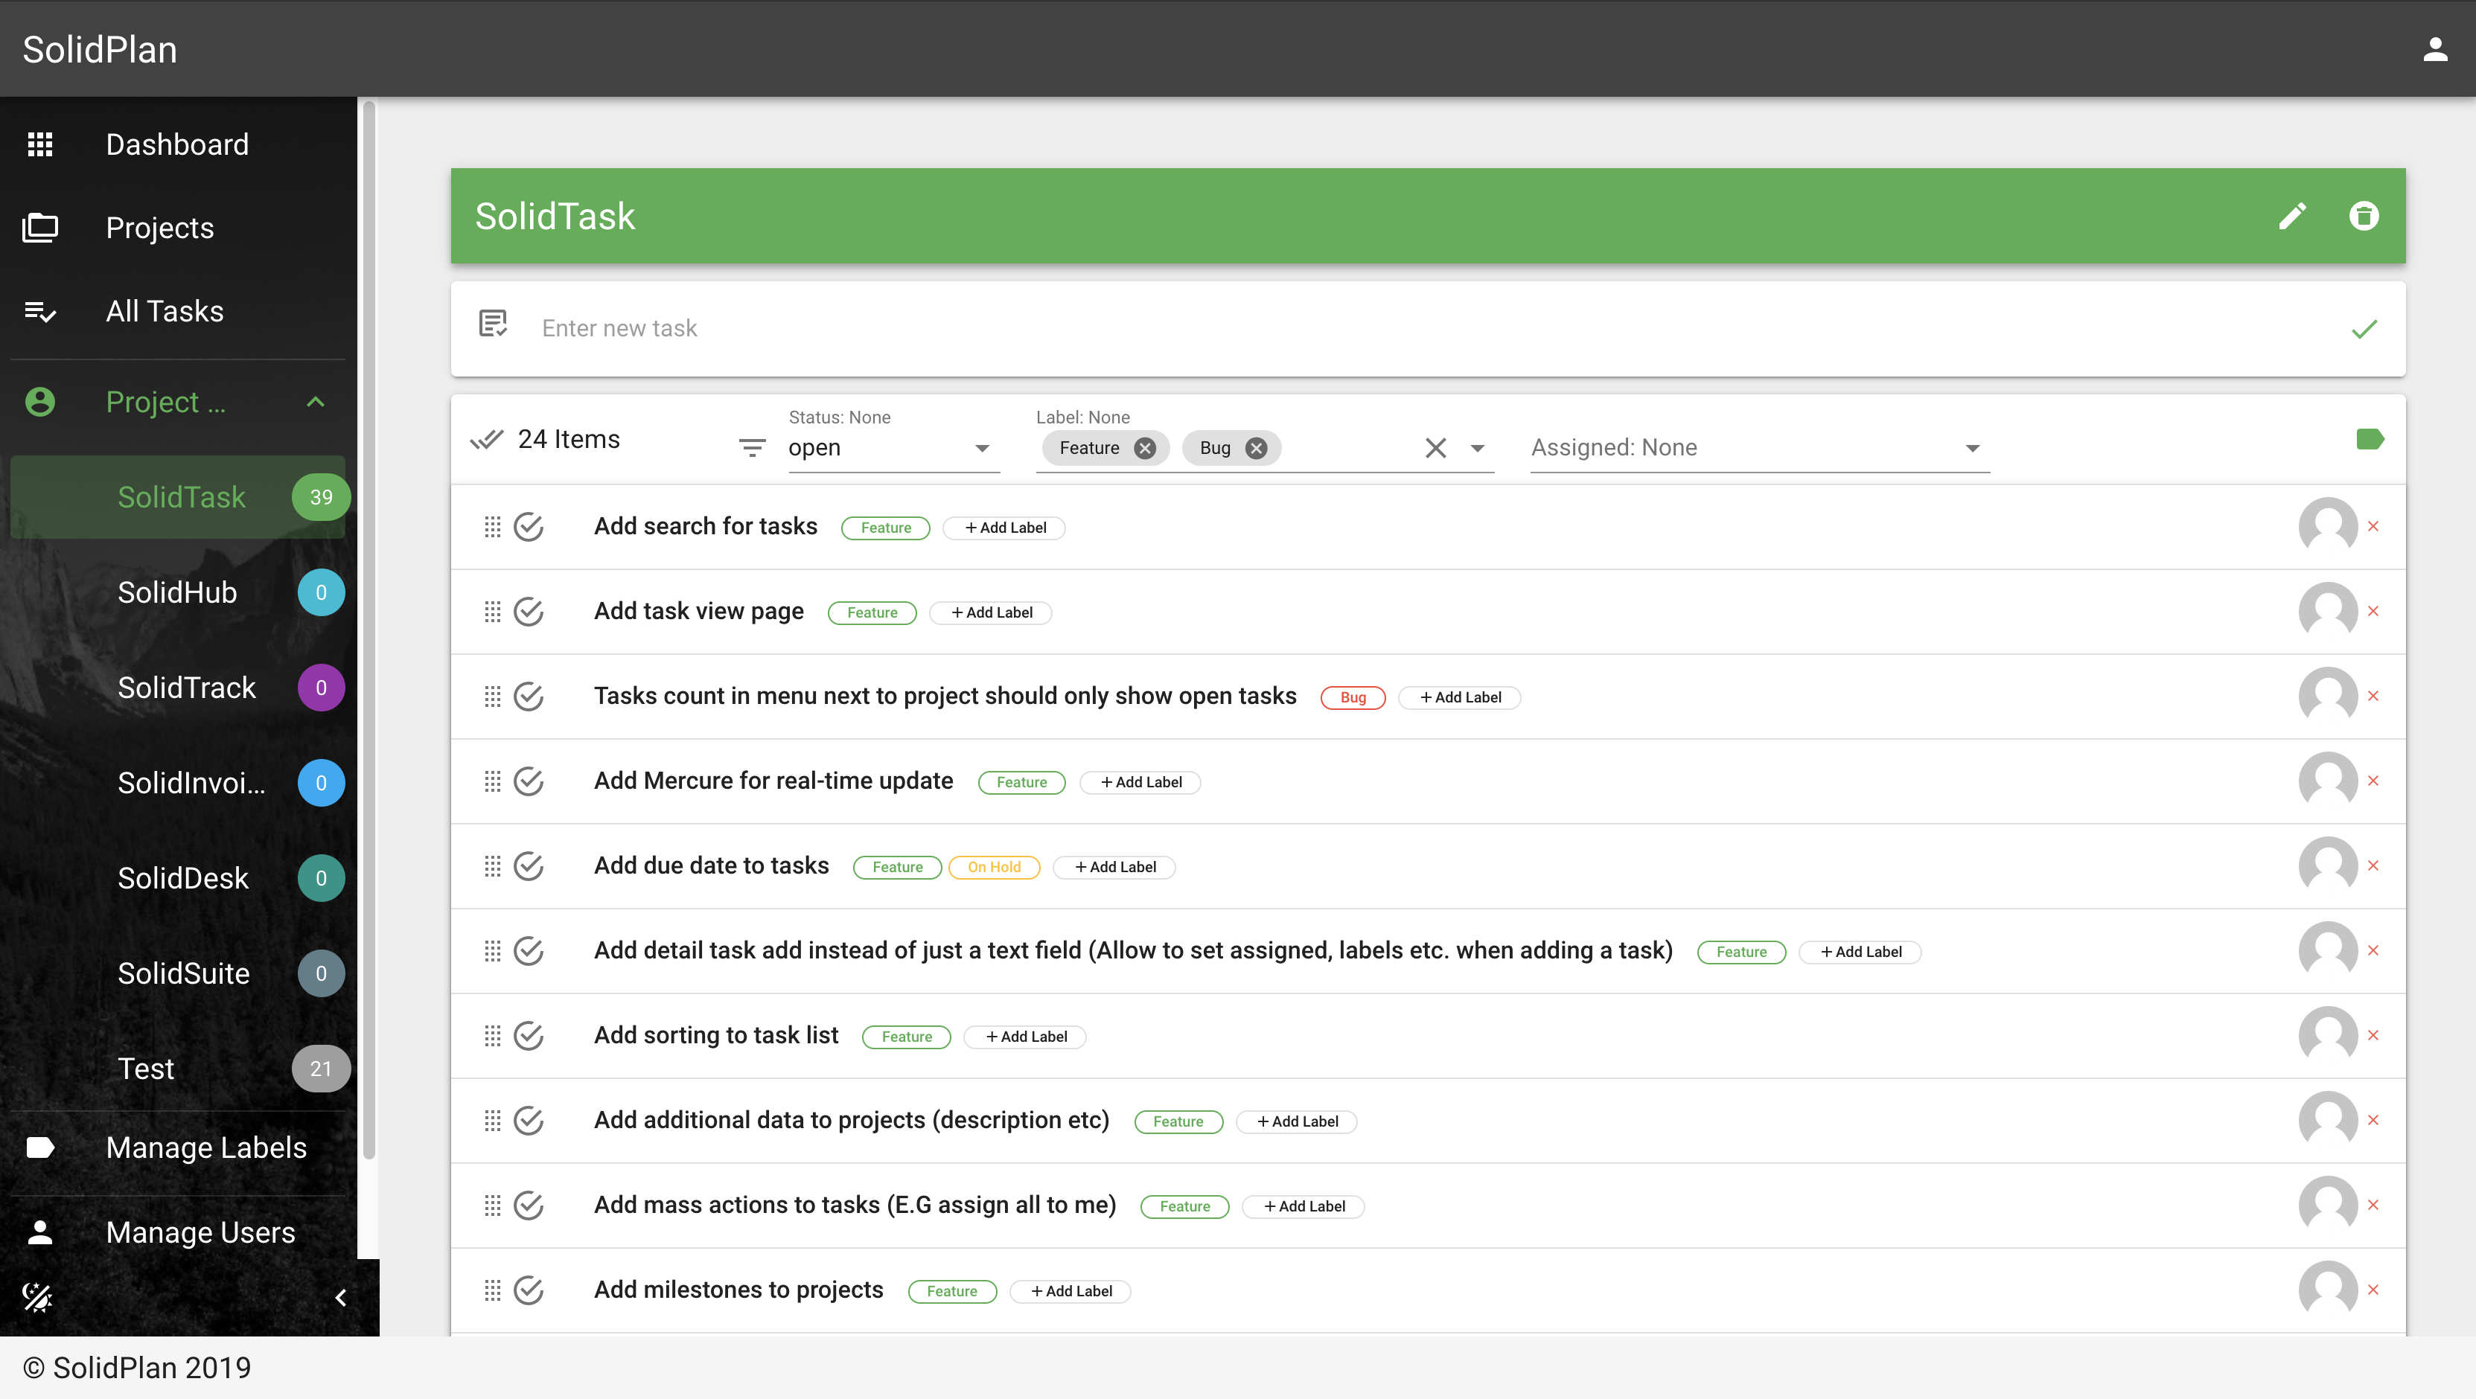This screenshot has height=1399, width=2476.
Task: Check the select-all double checkmark beside 24 Items
Action: [x=486, y=440]
